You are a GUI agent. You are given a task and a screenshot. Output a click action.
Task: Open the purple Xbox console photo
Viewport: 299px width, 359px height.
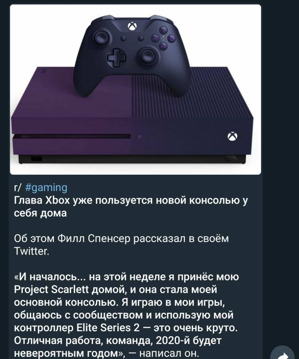click(x=135, y=90)
